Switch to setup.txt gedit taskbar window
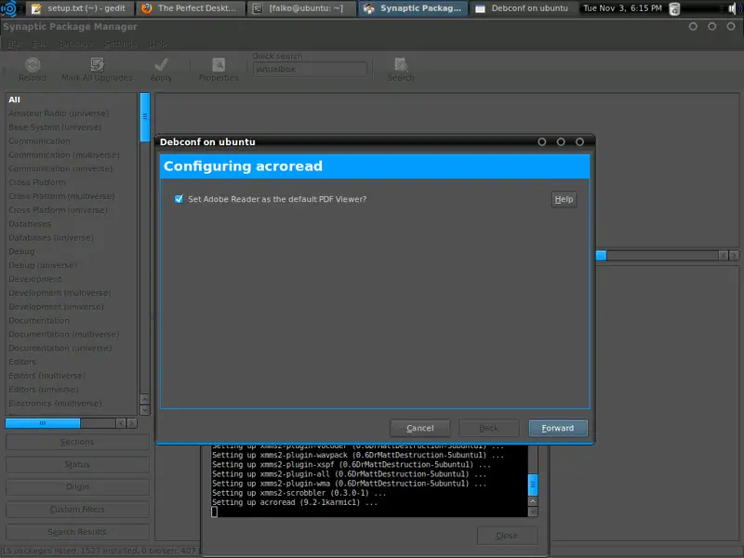Image resolution: width=744 pixels, height=558 pixels. coord(80,8)
